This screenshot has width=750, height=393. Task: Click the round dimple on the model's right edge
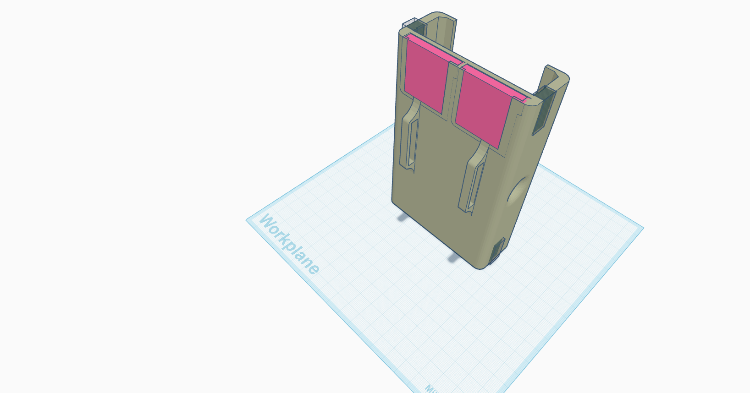(x=517, y=191)
